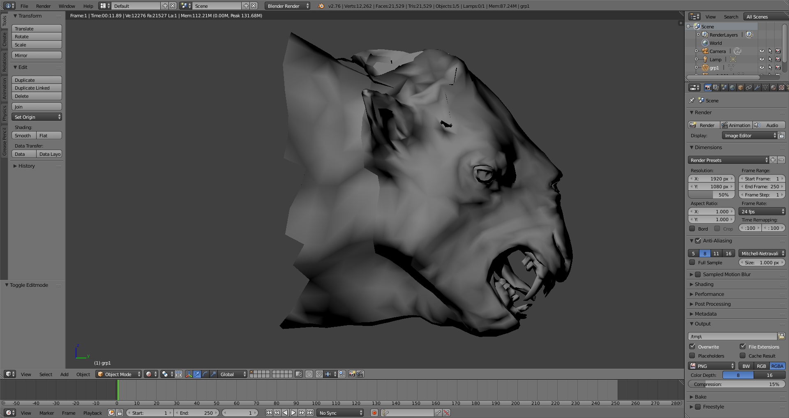Click the /tmp\ output path field
Viewport: 789px width, 418px height.
(733, 336)
